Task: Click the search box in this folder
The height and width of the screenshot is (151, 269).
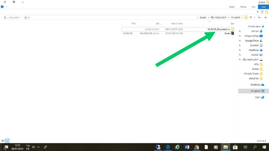Action: tap(12, 17)
